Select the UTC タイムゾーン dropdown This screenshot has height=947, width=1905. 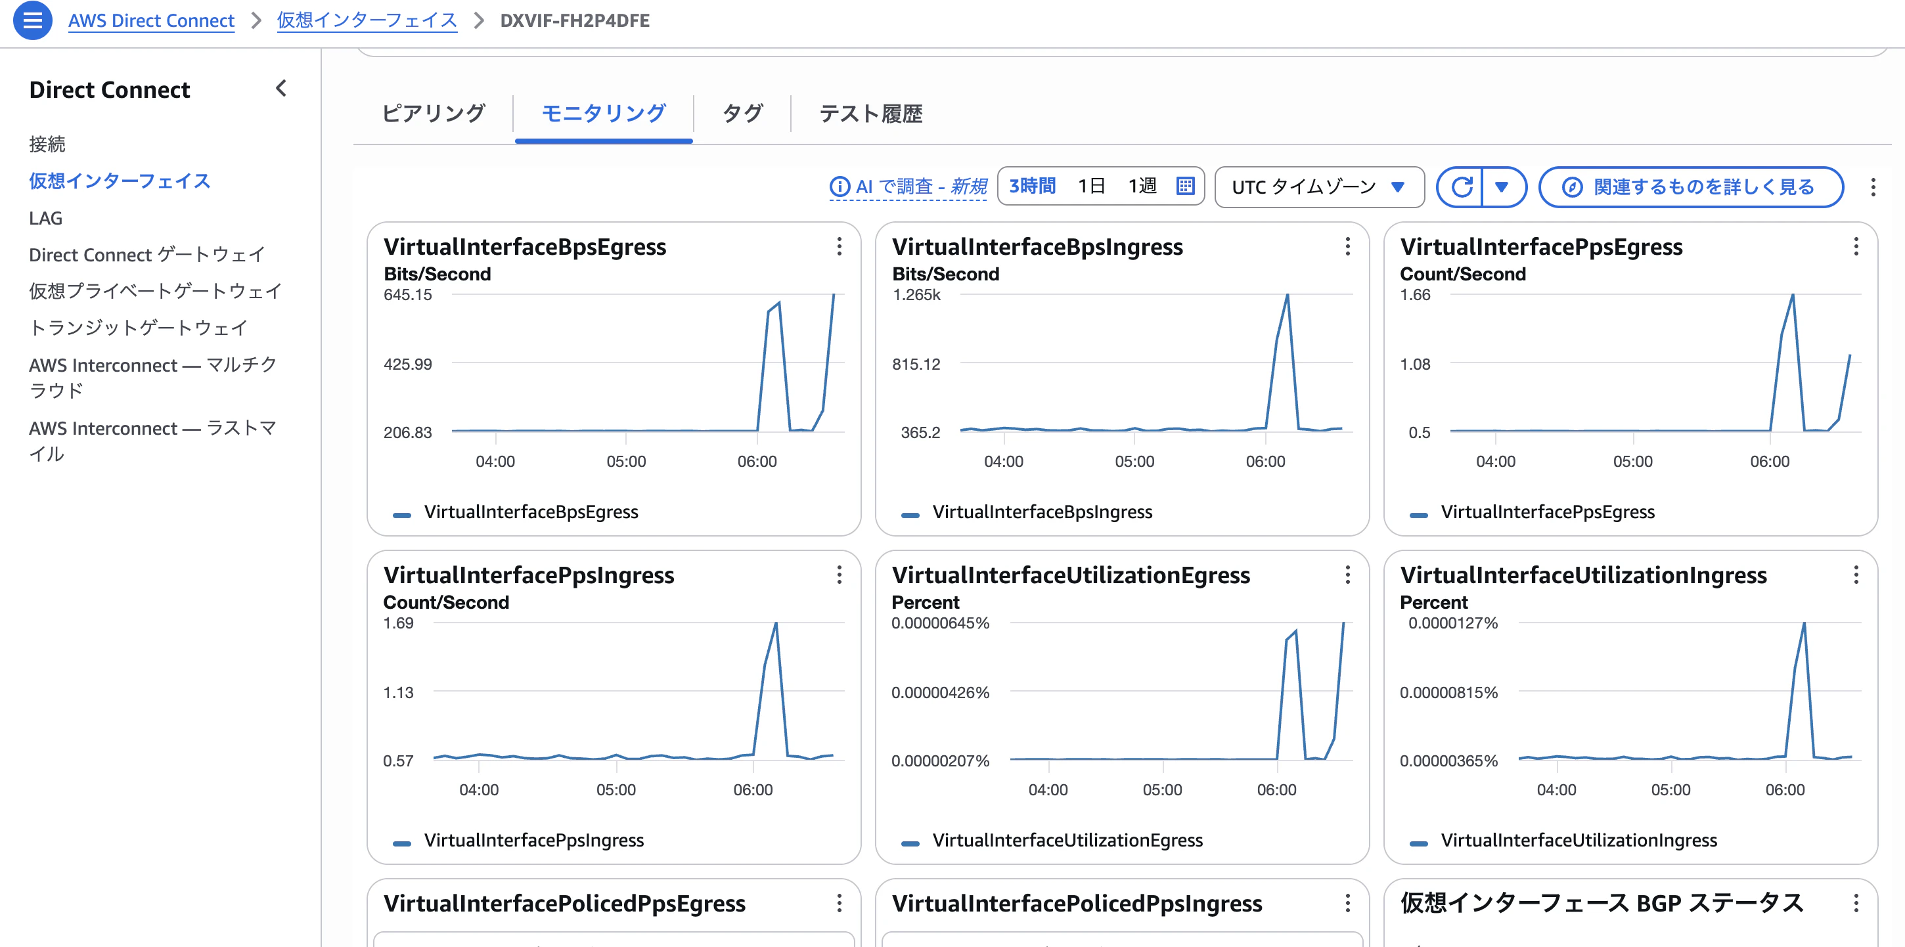tap(1319, 187)
